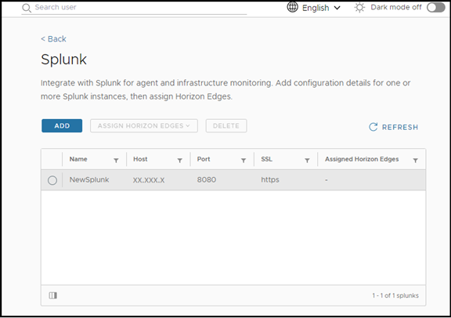Sort by the Name column header

[78, 159]
